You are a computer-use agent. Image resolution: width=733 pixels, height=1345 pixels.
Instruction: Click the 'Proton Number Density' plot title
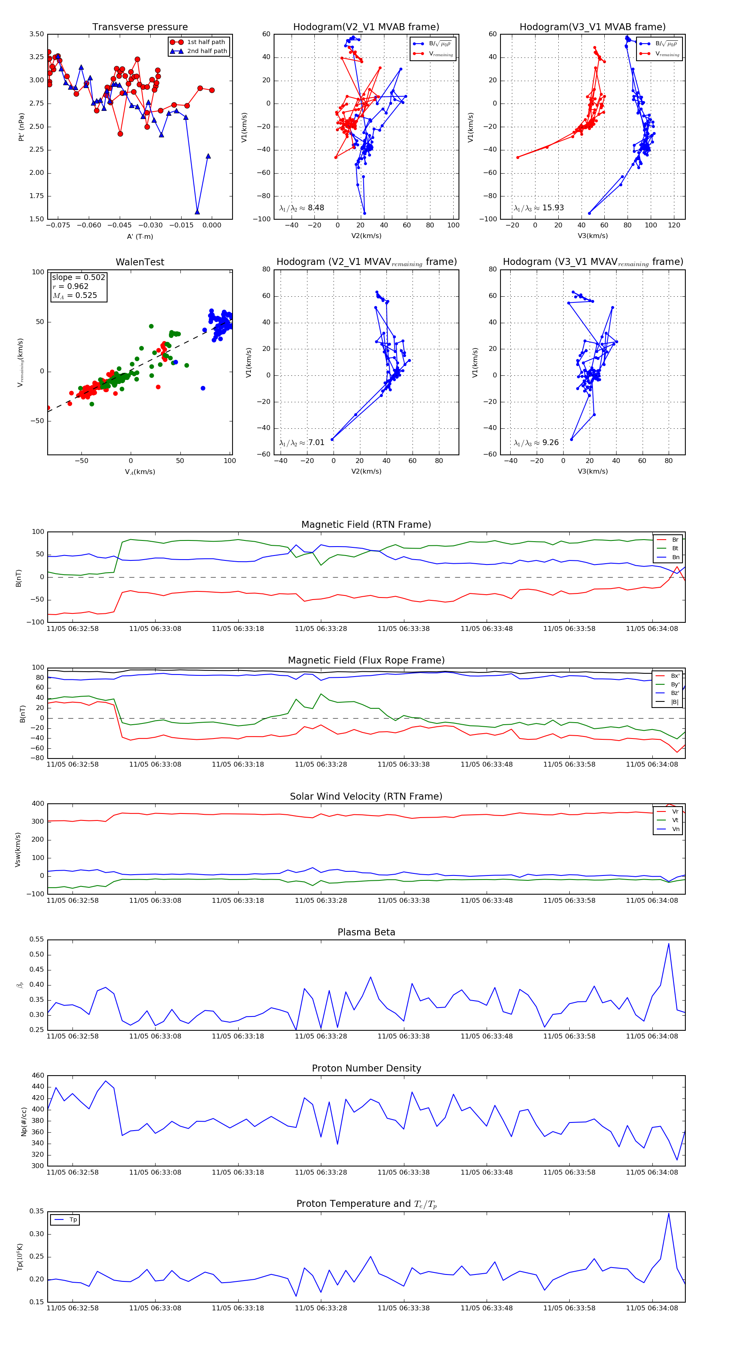366,1068
